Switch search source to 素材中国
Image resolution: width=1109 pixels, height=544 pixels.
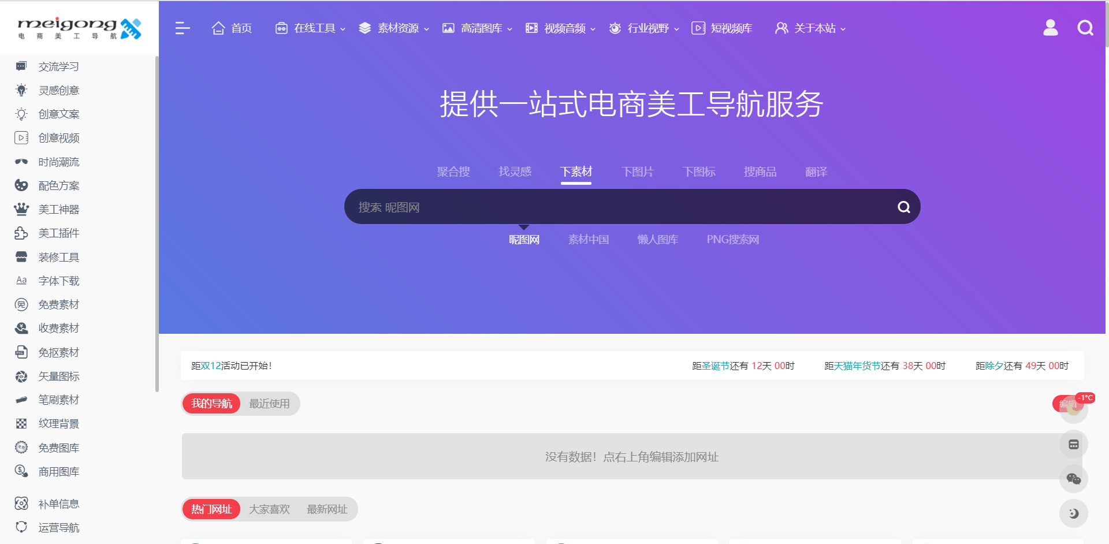588,239
